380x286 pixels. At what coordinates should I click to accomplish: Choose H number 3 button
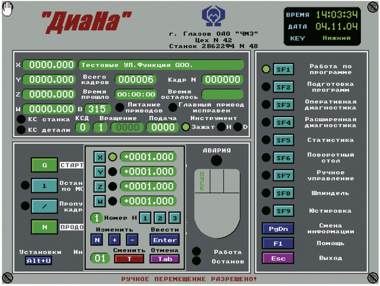click(174, 218)
